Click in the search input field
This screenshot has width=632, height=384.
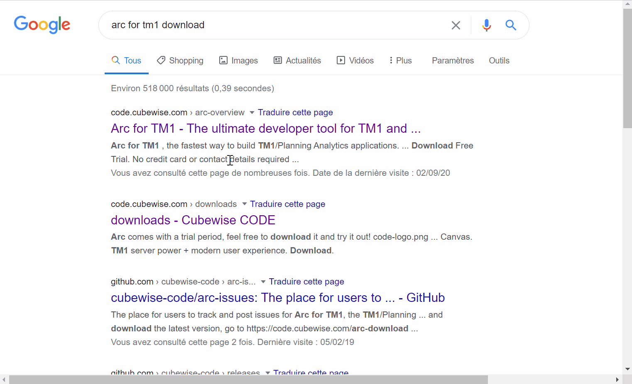coord(274,25)
